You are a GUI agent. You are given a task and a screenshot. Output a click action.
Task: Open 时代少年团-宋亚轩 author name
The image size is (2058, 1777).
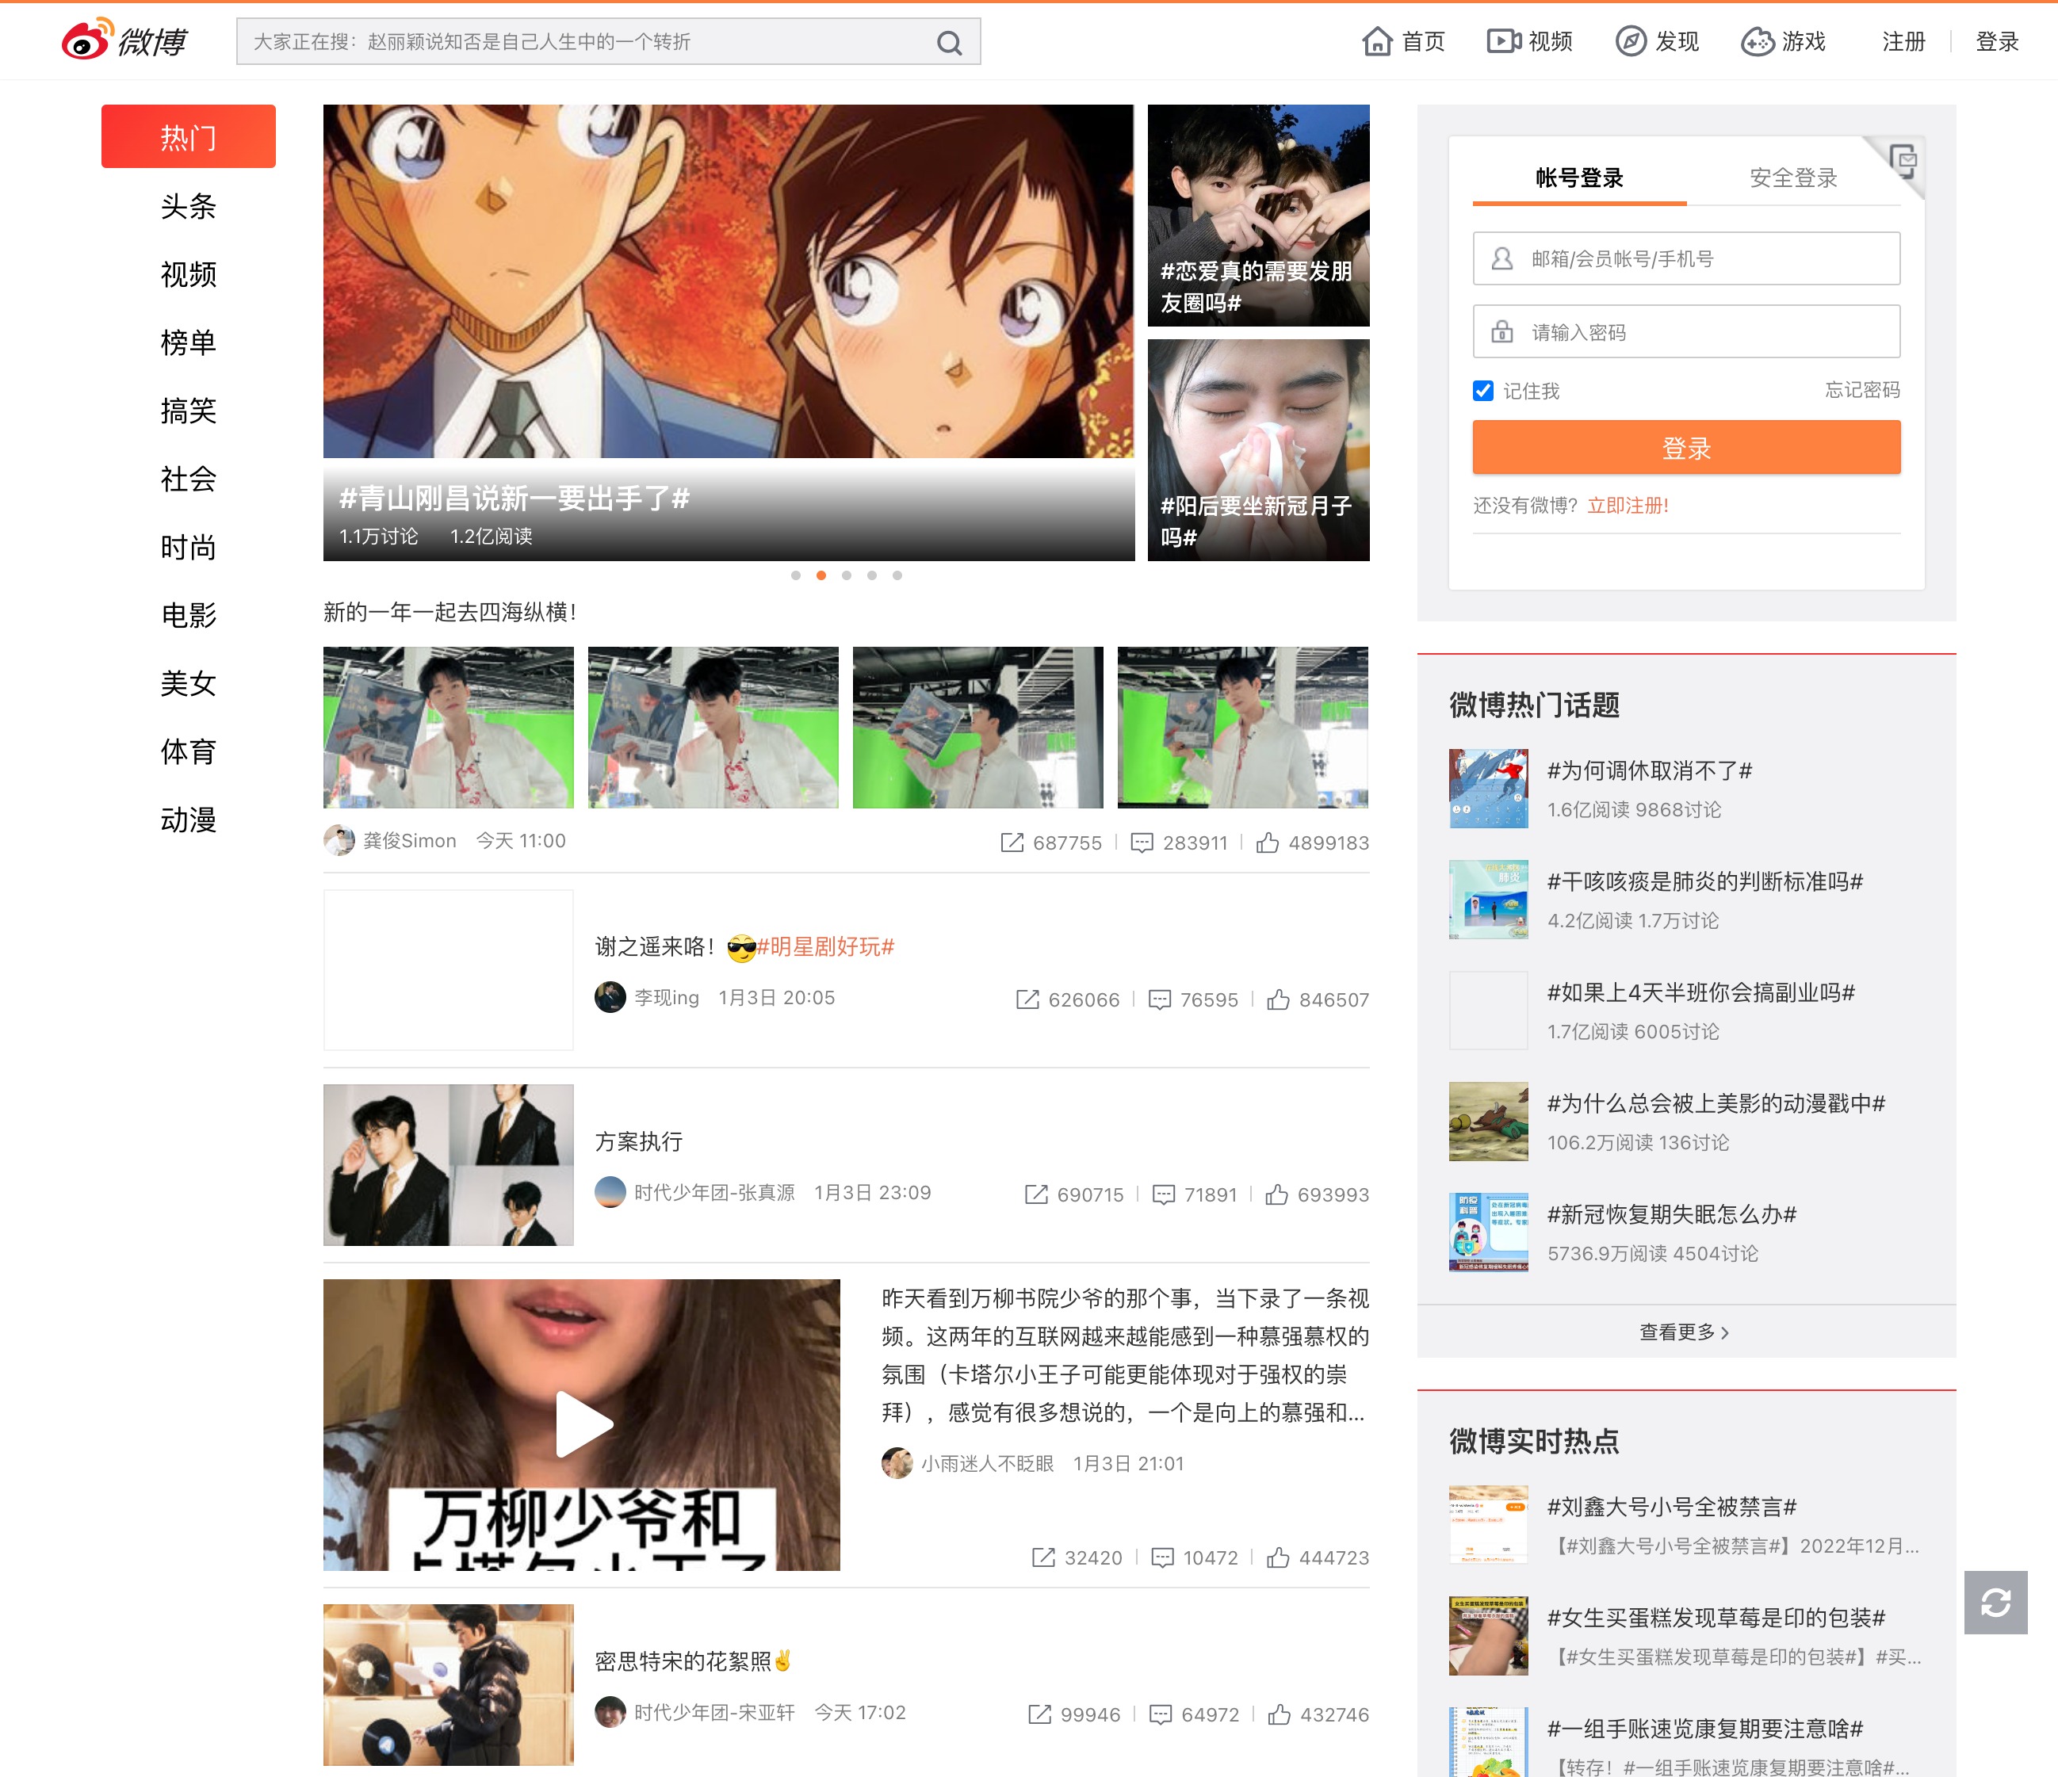point(714,1713)
